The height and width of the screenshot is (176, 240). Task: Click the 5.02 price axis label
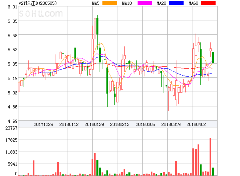pos(12,93)
